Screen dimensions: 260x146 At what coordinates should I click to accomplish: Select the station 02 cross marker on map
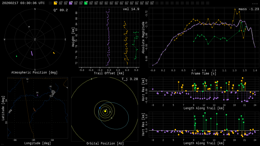click(27, 82)
